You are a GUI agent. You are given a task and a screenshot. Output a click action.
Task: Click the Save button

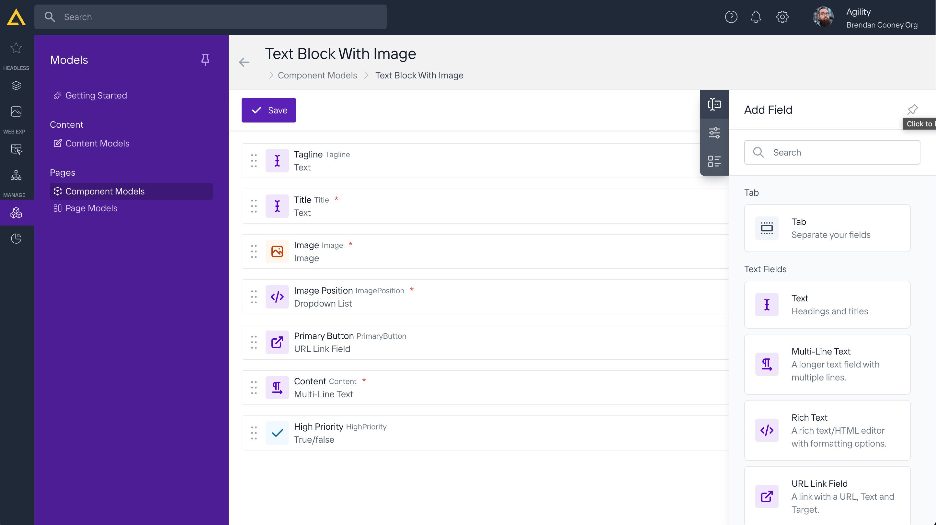(x=268, y=110)
